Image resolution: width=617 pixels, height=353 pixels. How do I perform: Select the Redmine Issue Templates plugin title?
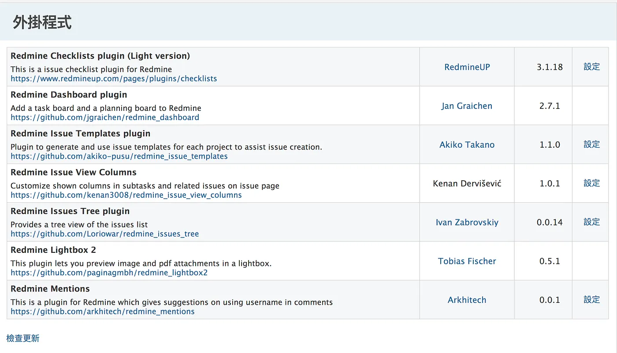(x=81, y=133)
